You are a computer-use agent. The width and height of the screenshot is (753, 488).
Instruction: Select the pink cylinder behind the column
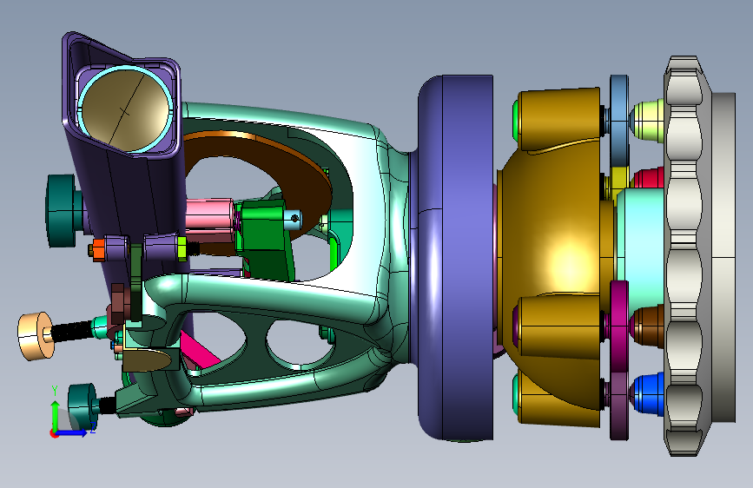point(210,214)
